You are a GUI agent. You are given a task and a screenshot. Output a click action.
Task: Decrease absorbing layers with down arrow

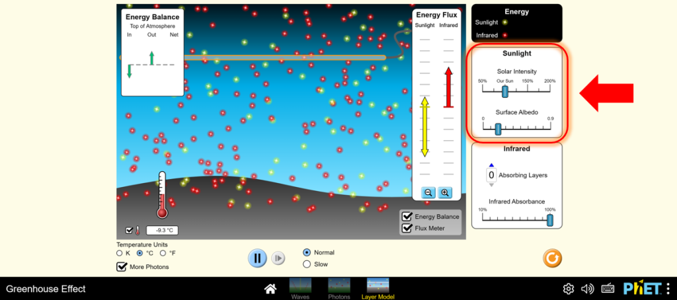point(491,185)
